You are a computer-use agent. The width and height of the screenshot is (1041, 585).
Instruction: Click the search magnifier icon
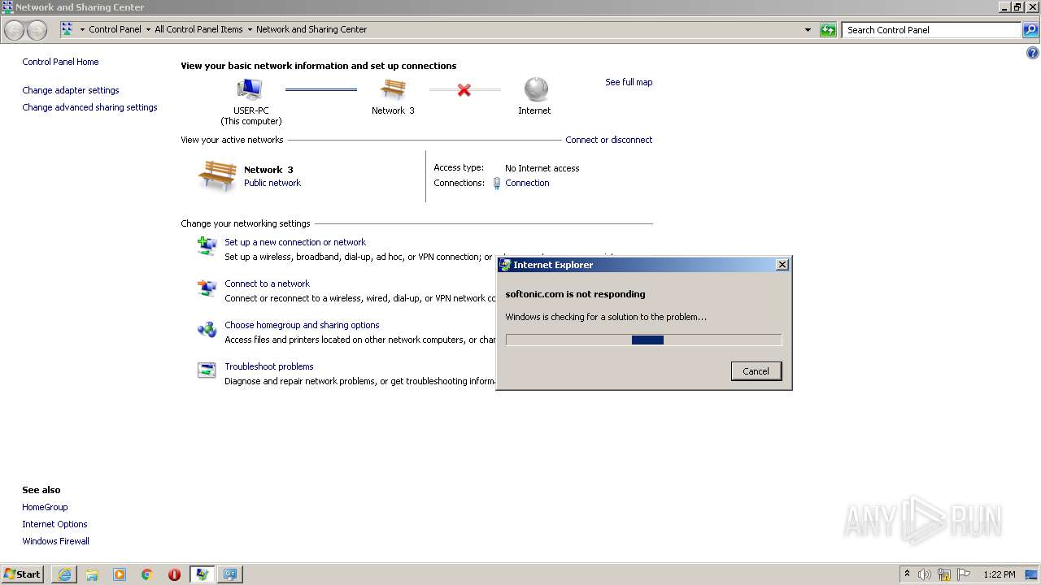point(1030,30)
